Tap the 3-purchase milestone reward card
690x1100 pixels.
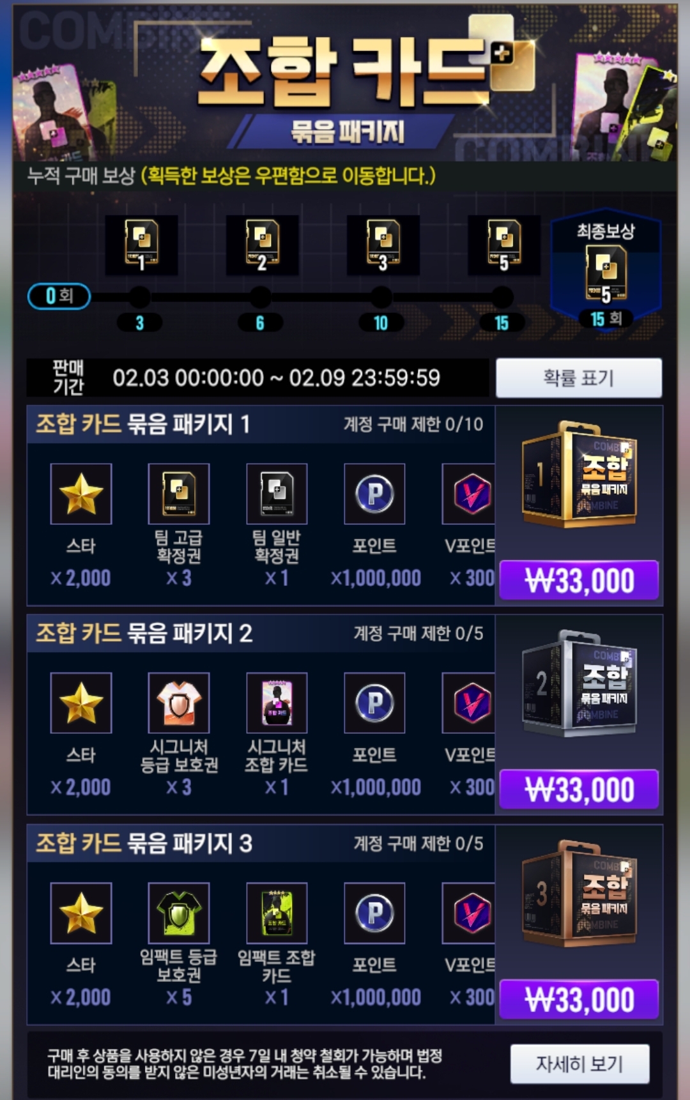(141, 245)
